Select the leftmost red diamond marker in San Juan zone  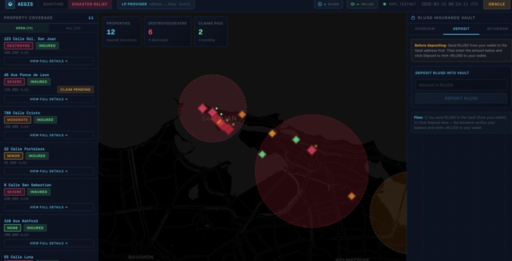point(203,108)
